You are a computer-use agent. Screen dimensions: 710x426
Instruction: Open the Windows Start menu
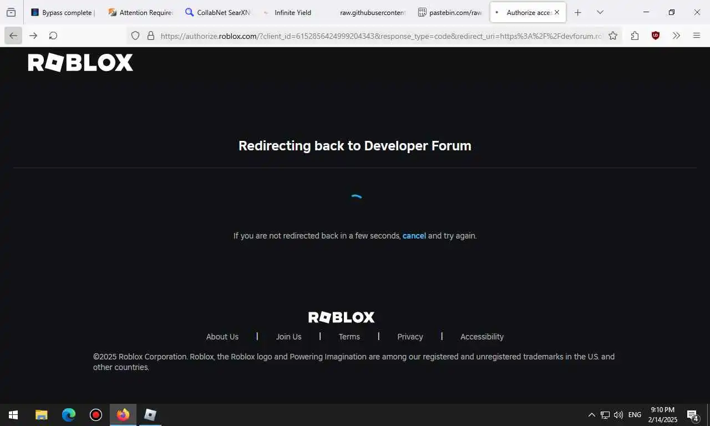pos(13,415)
